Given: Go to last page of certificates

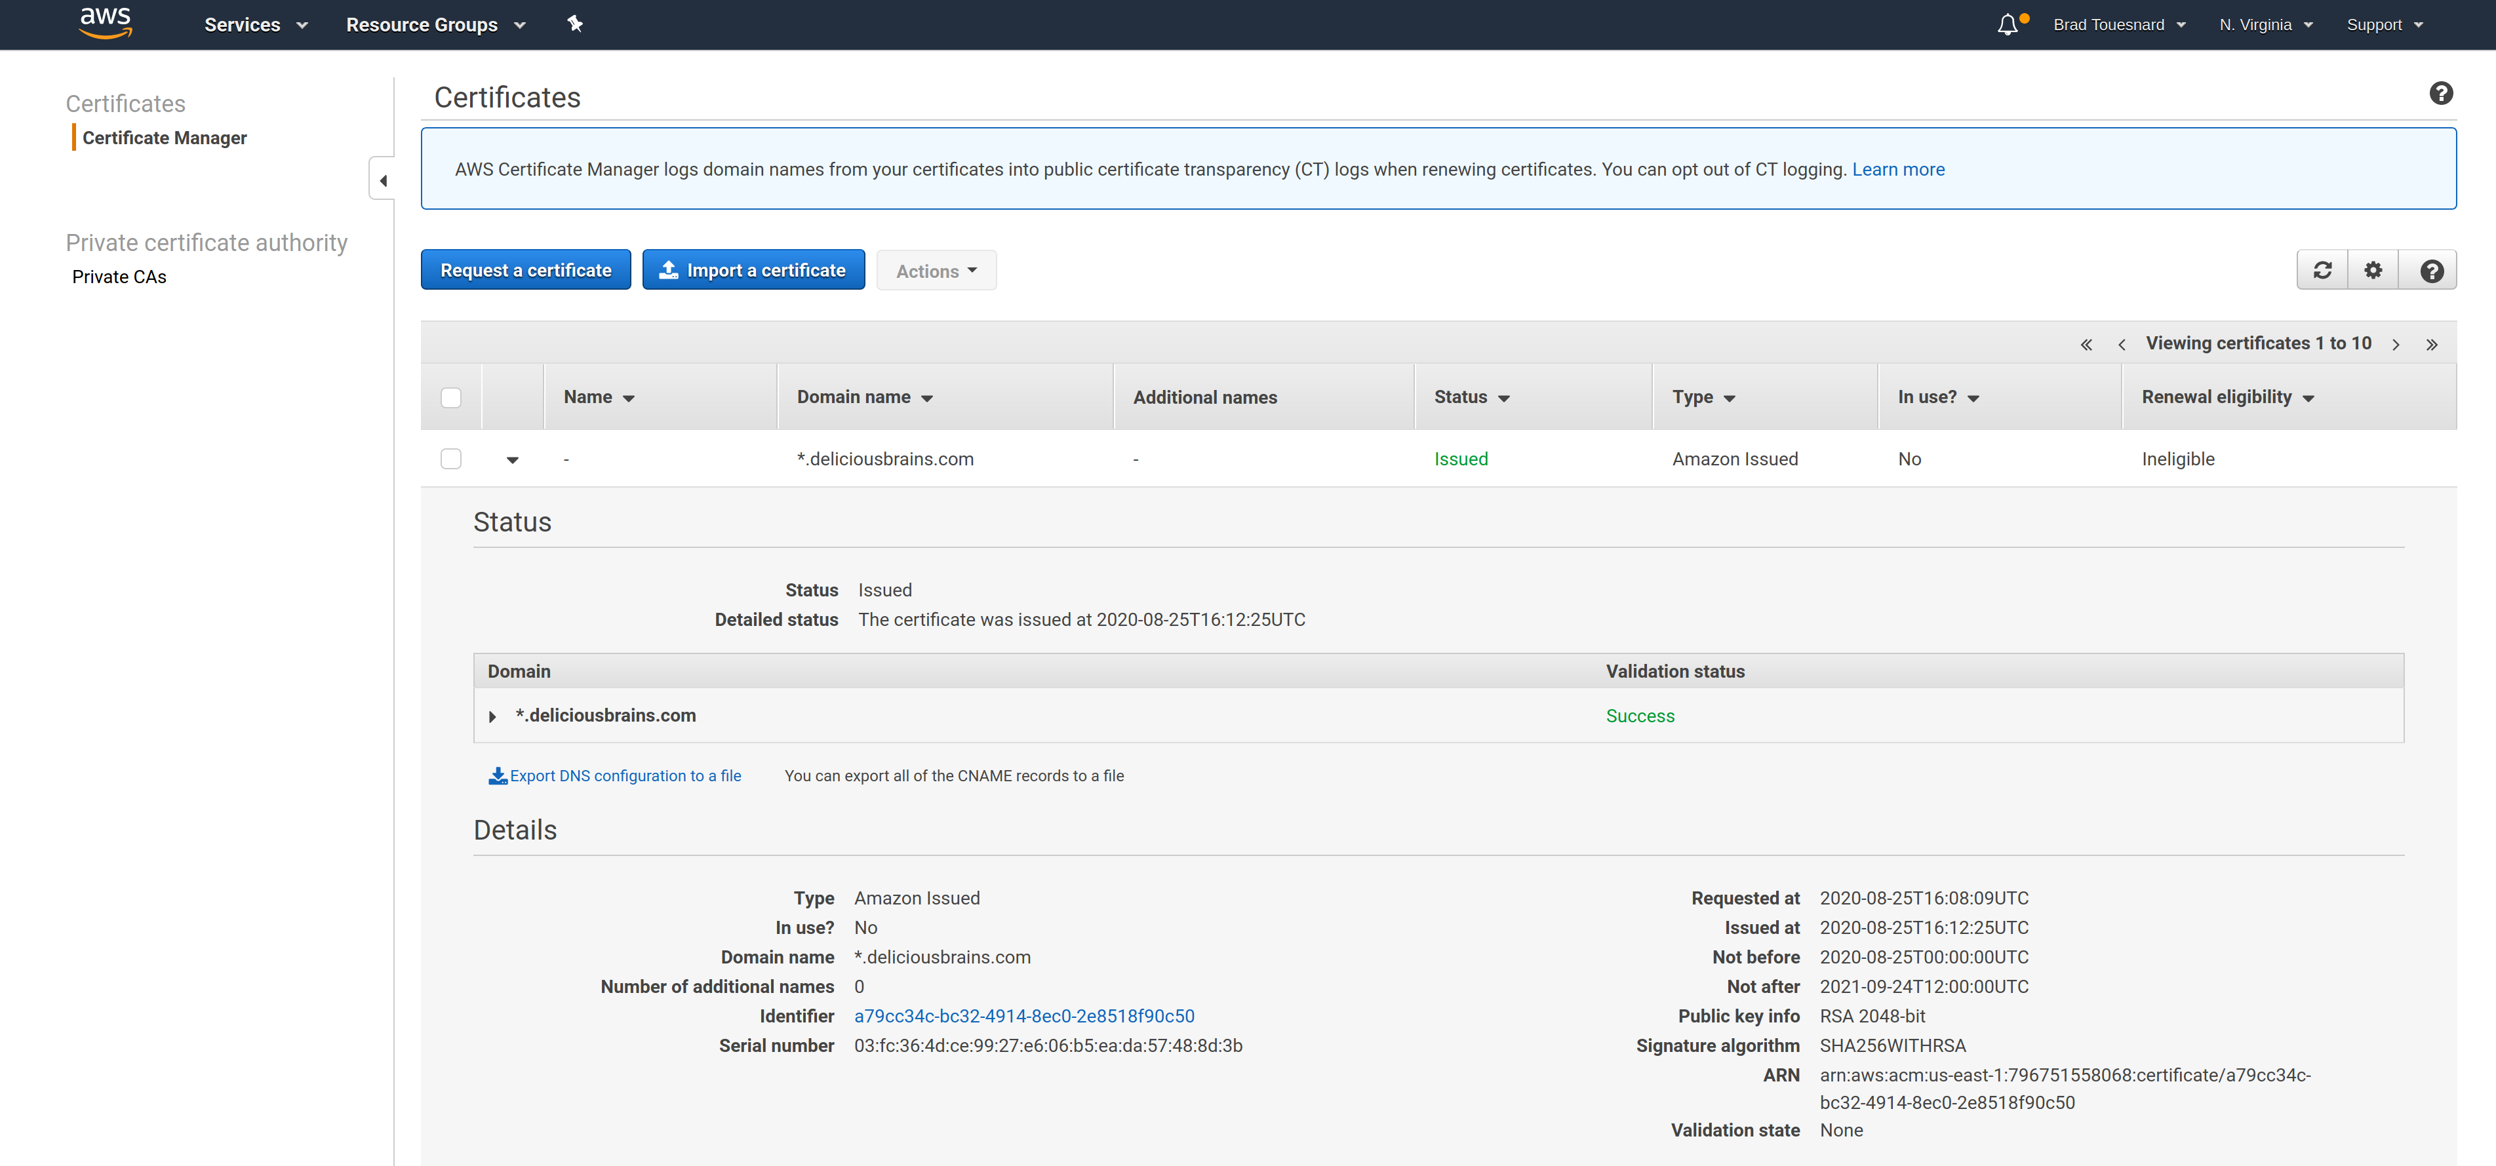Looking at the screenshot, I should (x=2432, y=345).
